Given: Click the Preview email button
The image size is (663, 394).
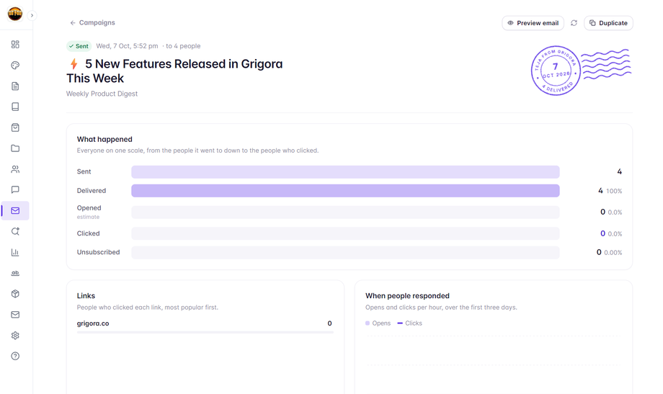Looking at the screenshot, I should coord(533,23).
